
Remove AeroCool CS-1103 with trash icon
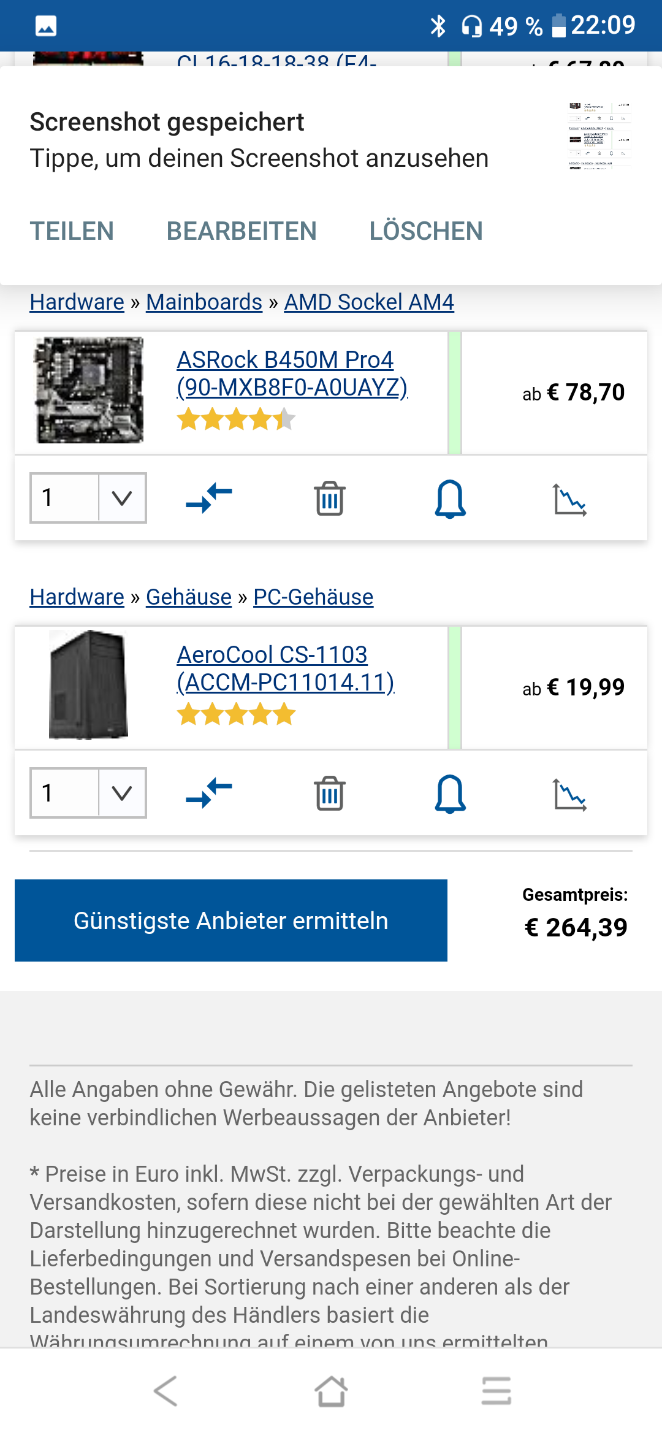click(330, 793)
